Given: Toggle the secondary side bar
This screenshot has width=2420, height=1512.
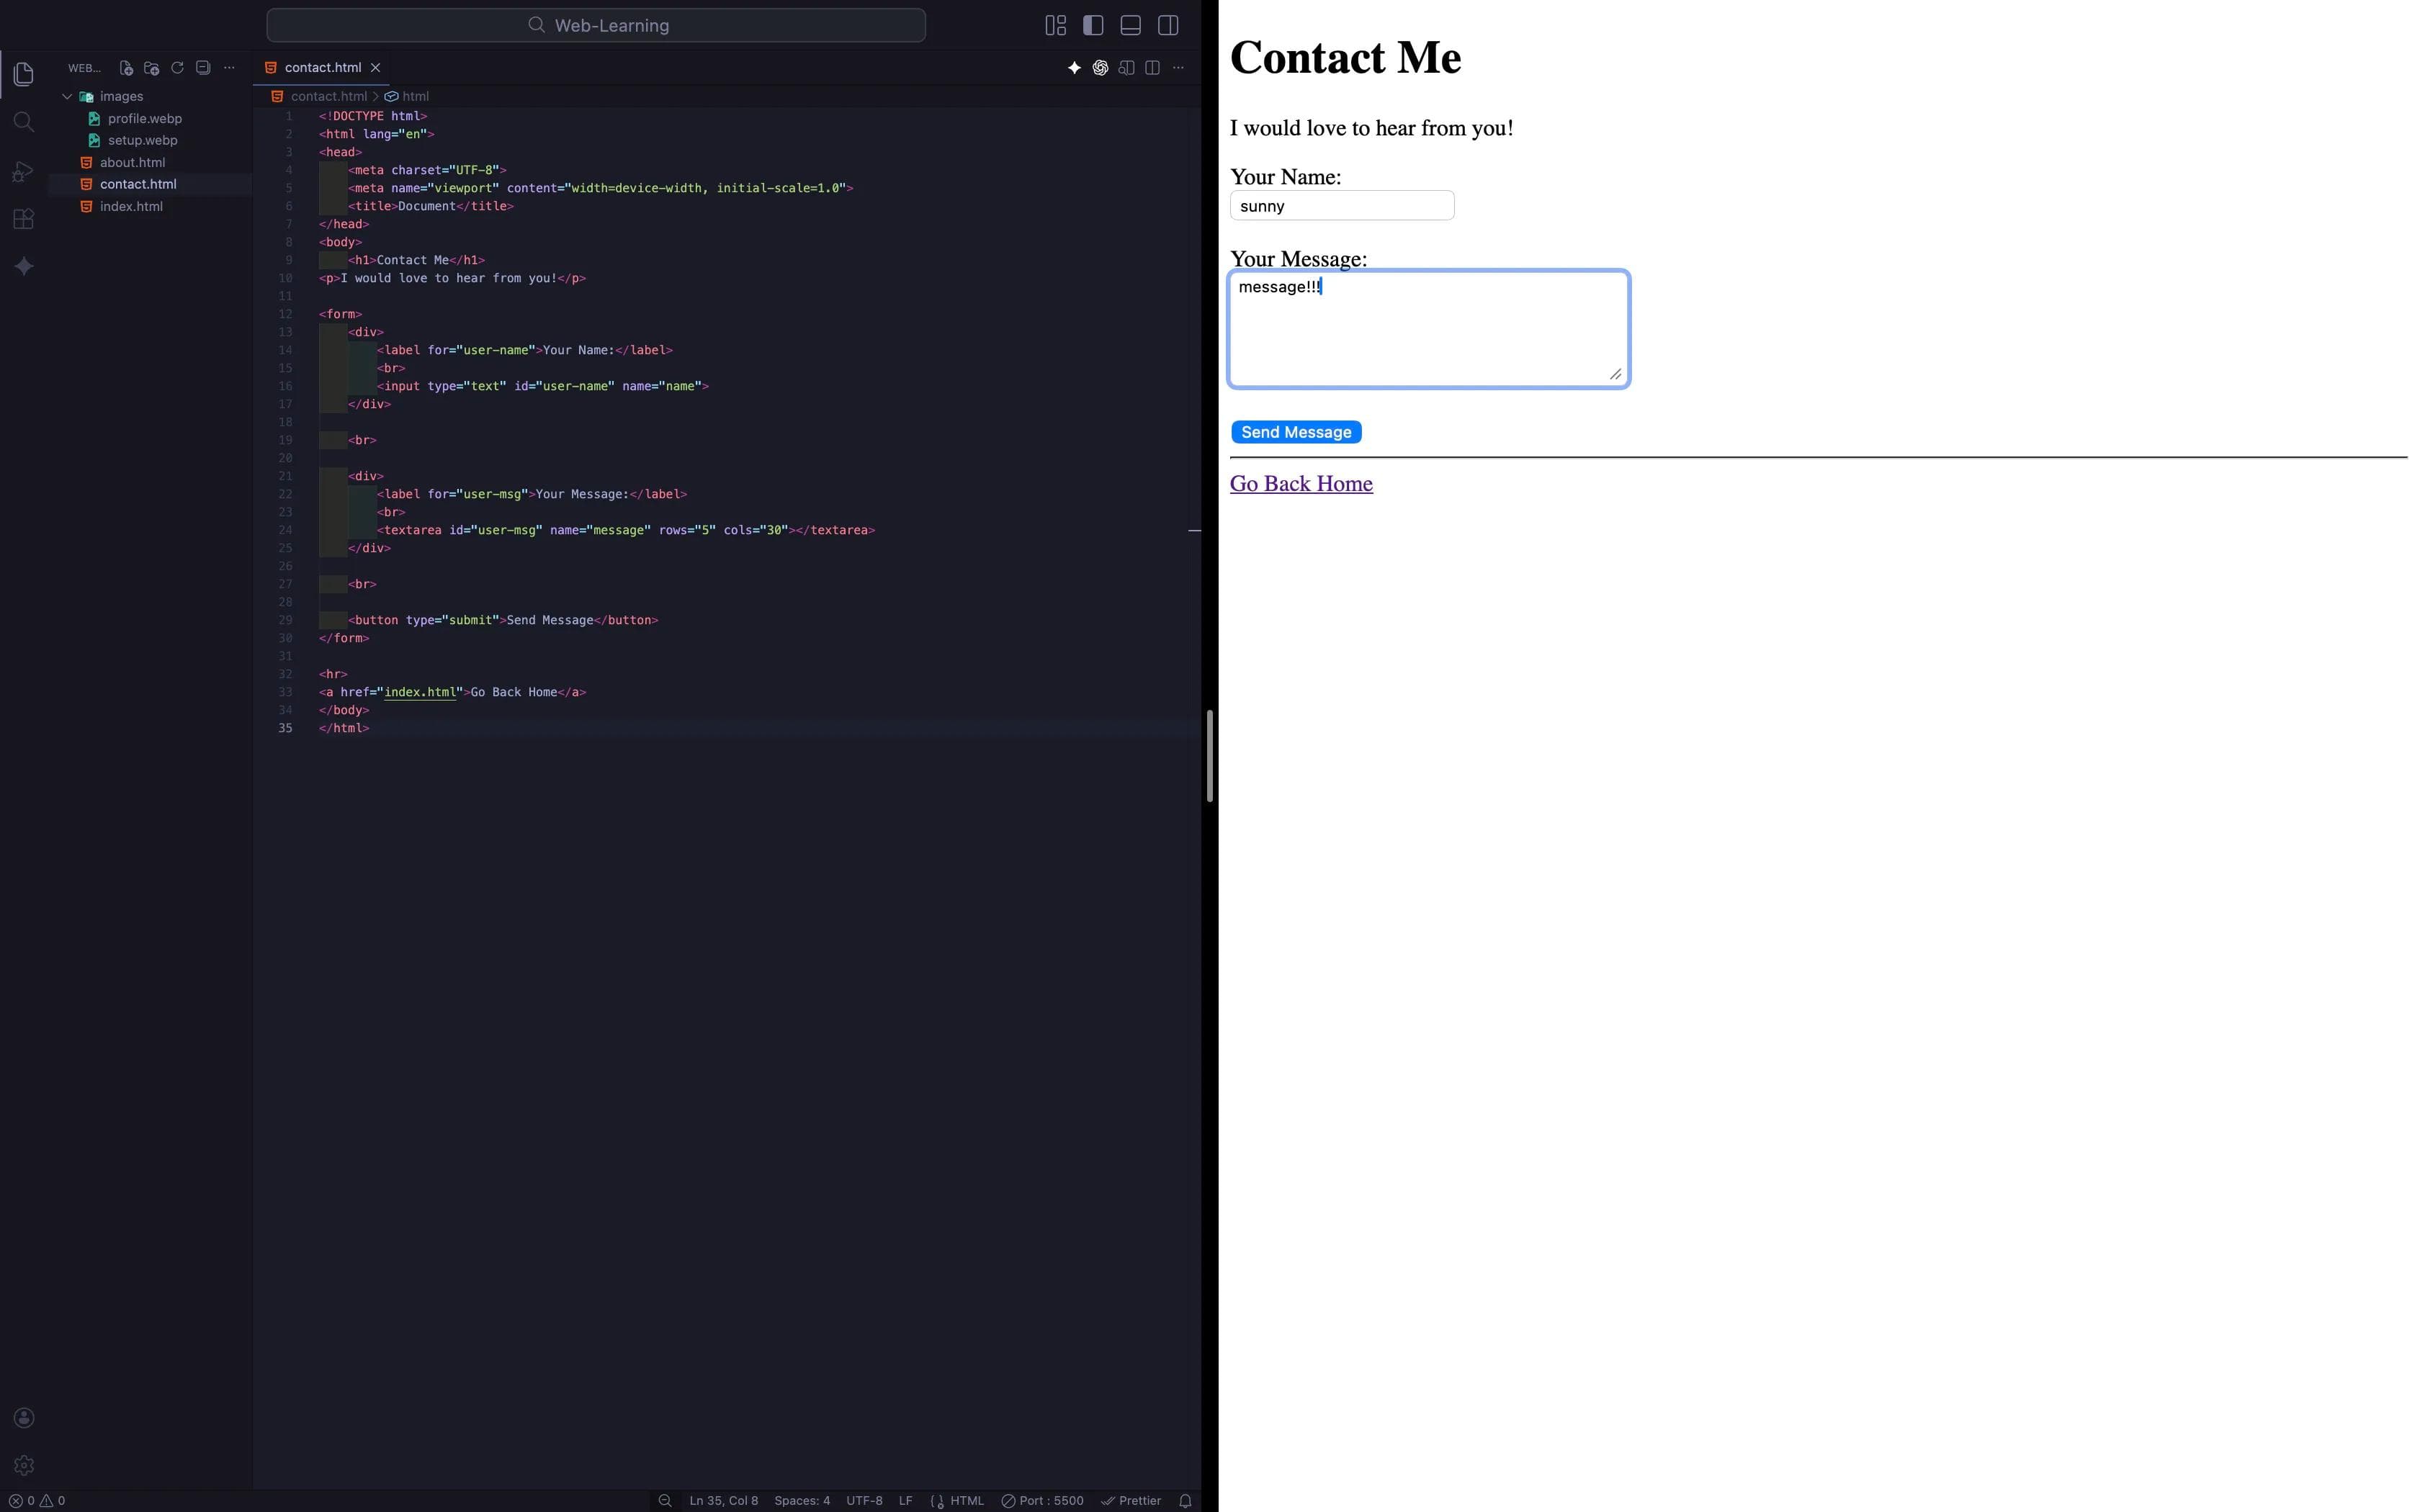Looking at the screenshot, I should click(1168, 25).
